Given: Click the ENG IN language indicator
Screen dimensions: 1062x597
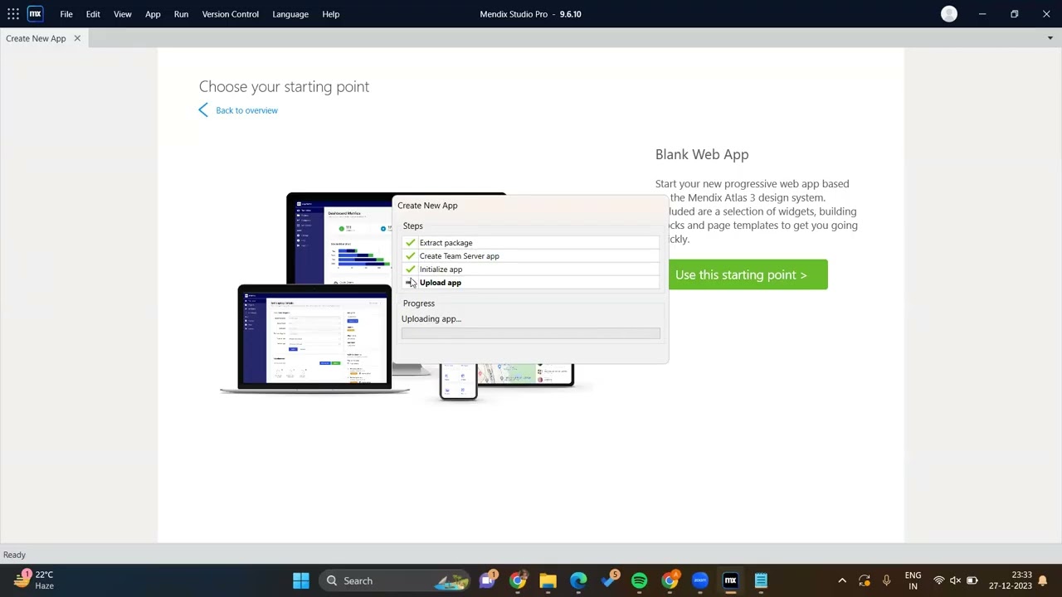Looking at the screenshot, I should pyautogui.click(x=913, y=580).
